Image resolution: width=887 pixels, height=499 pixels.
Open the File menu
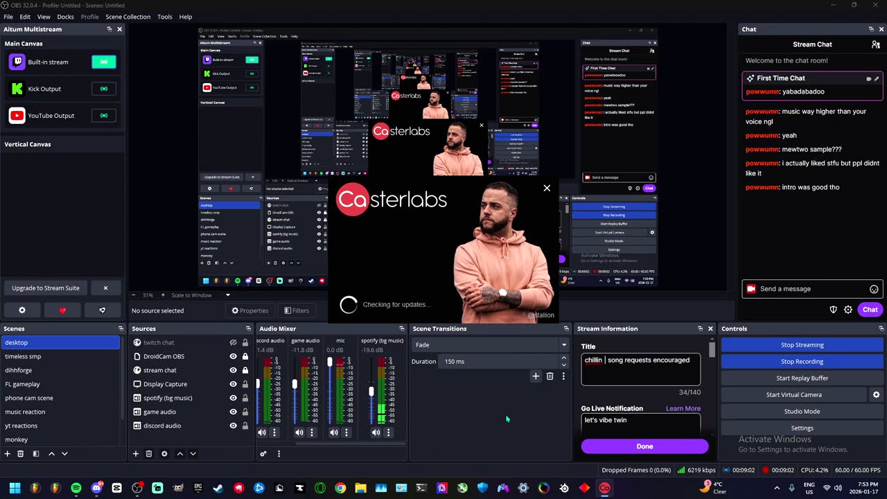click(x=8, y=17)
